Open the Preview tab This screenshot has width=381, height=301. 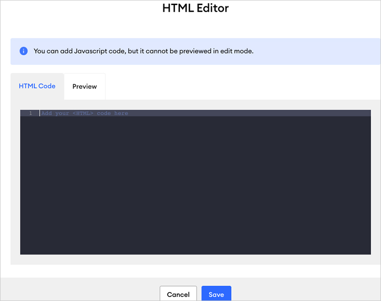[84, 87]
